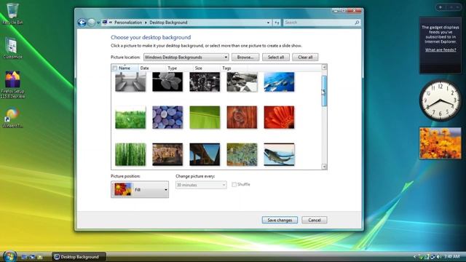
Task: Toggle the Shuffle checkbox
Action: (234, 184)
